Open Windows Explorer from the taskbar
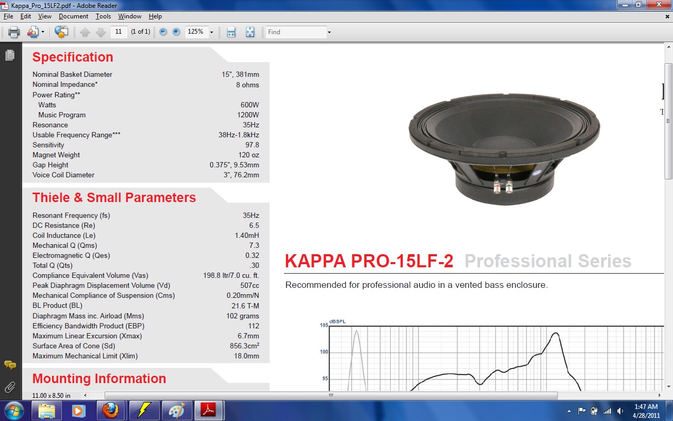 pos(46,410)
